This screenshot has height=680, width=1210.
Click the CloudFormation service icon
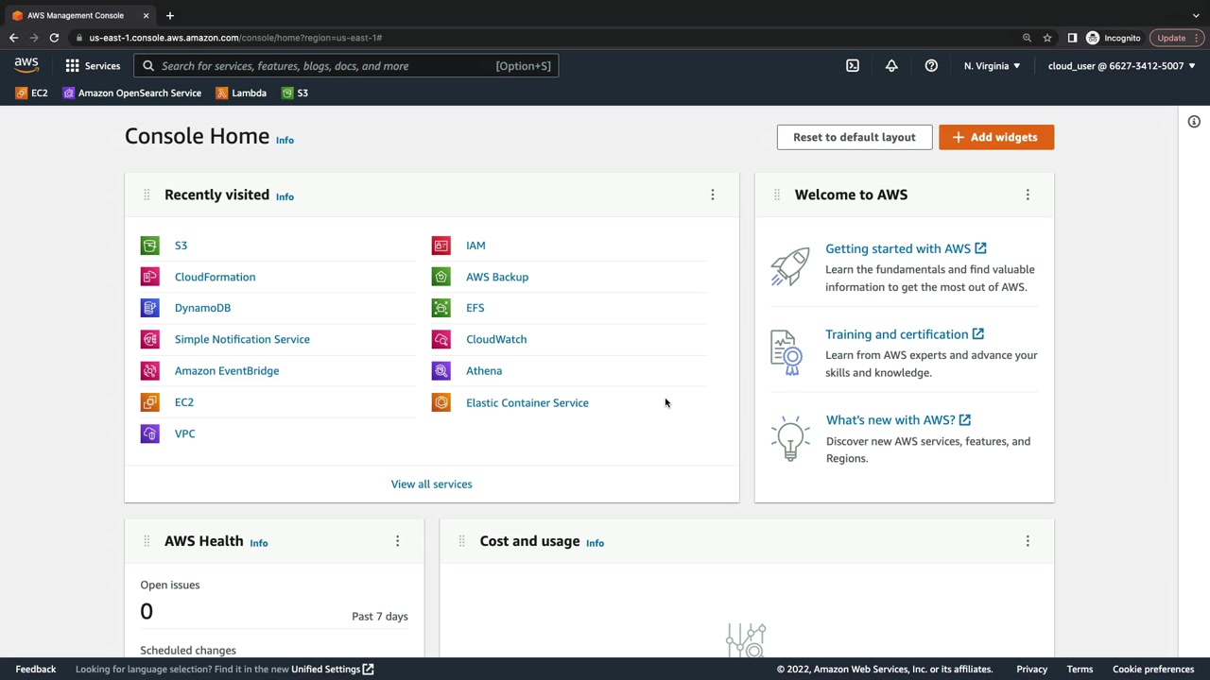pos(149,277)
